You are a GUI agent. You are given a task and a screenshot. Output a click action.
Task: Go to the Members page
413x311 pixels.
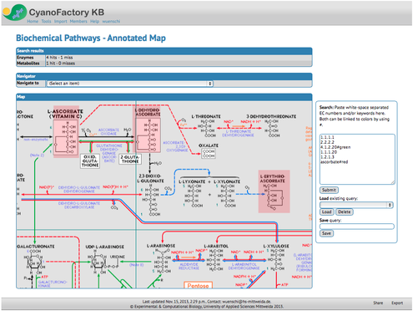click(78, 22)
